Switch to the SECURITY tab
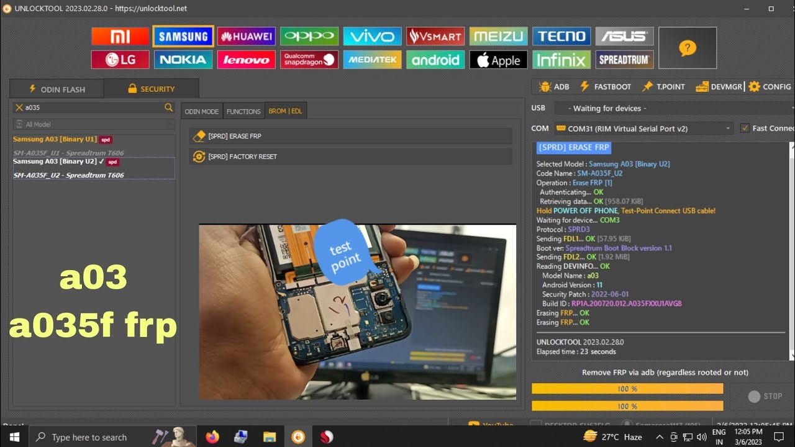The image size is (795, 447). click(151, 89)
